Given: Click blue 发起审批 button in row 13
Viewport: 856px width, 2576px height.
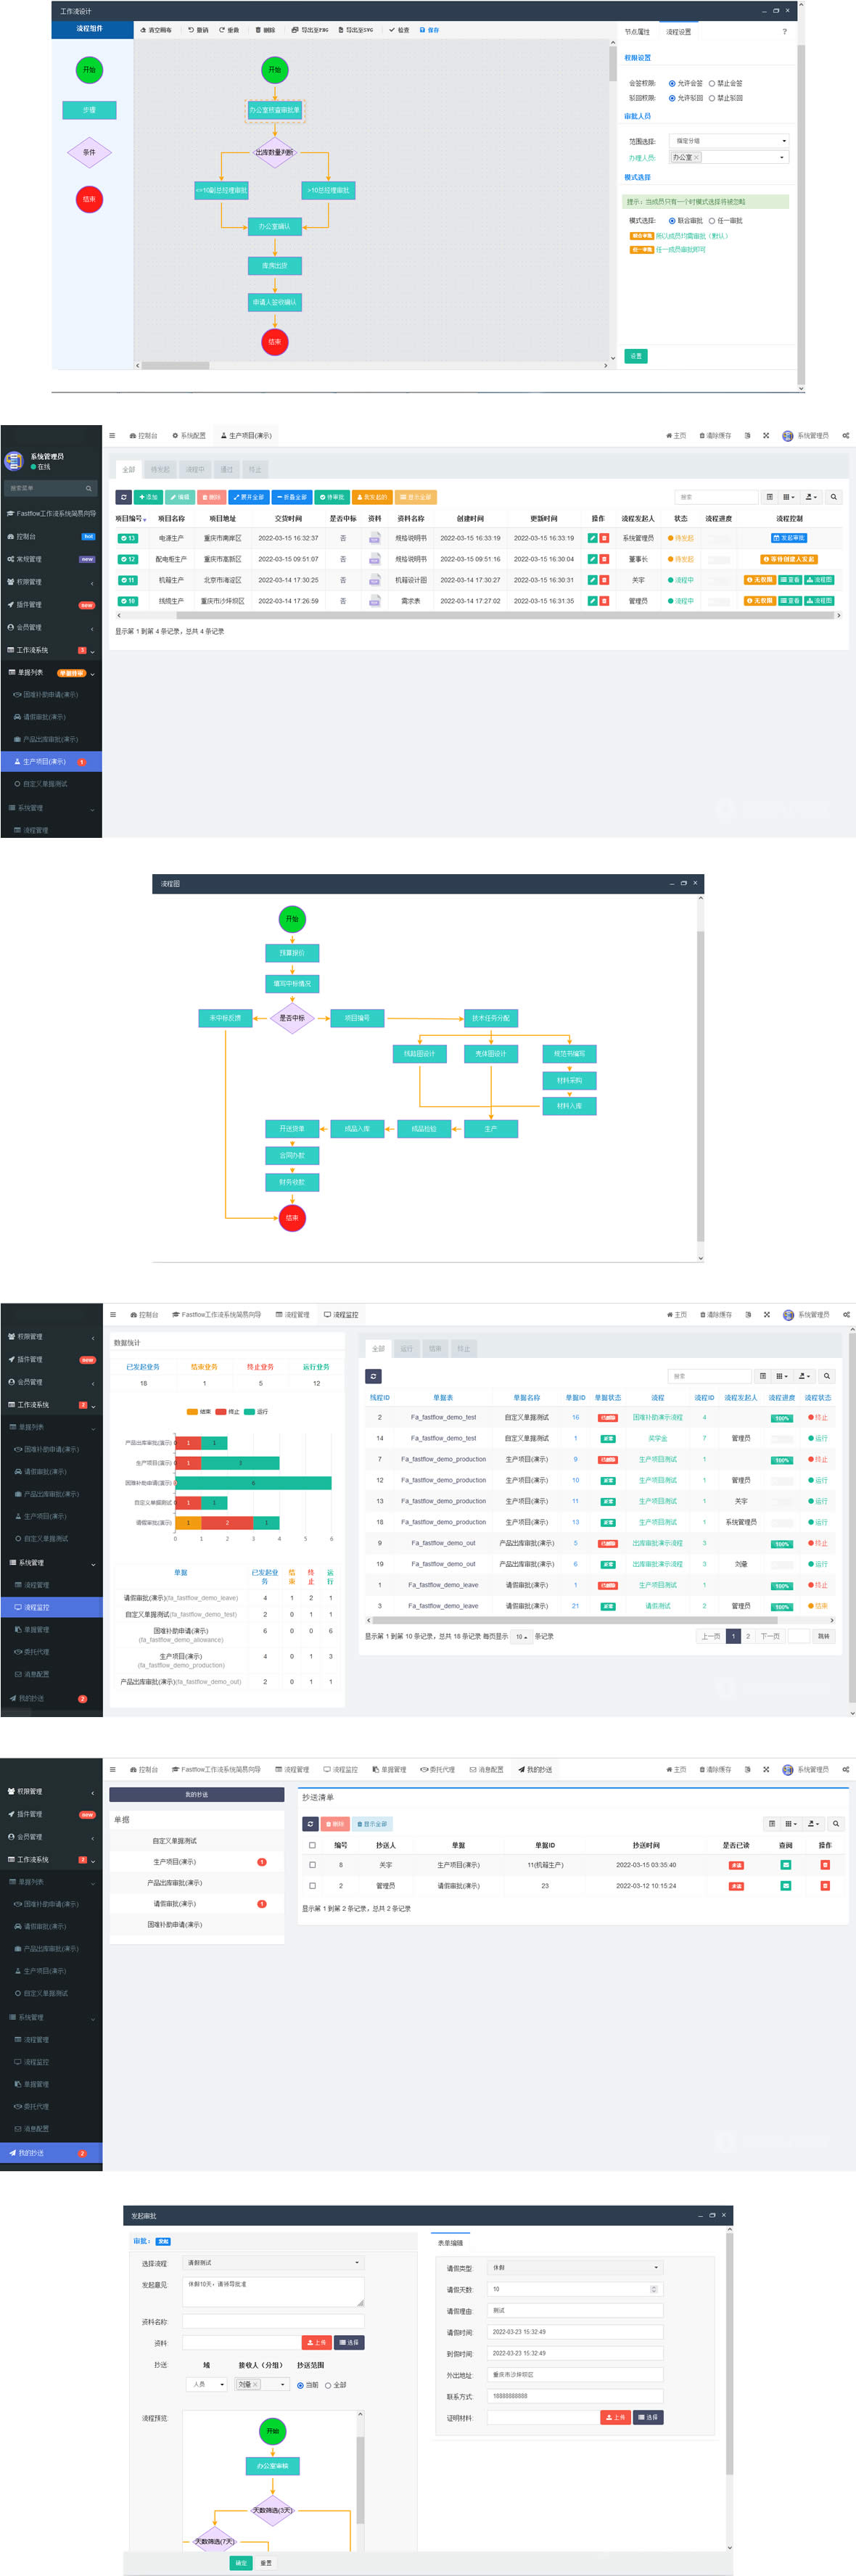Looking at the screenshot, I should pos(789,538).
